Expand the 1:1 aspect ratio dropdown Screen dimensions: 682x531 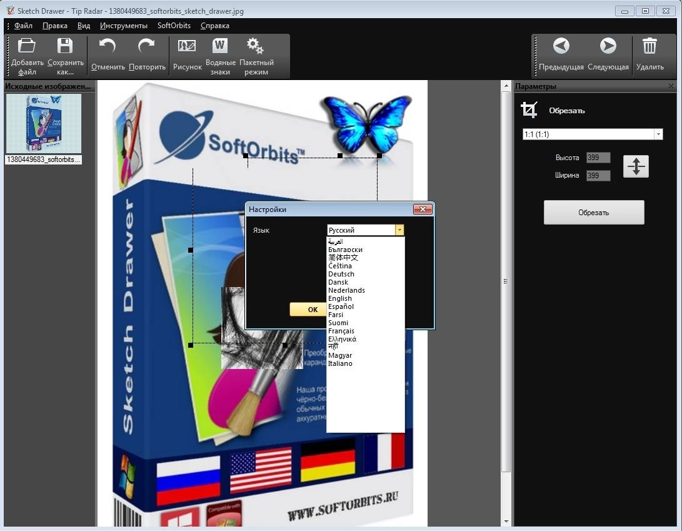pyautogui.click(x=658, y=134)
